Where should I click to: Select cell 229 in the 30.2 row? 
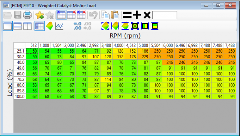click(143, 57)
